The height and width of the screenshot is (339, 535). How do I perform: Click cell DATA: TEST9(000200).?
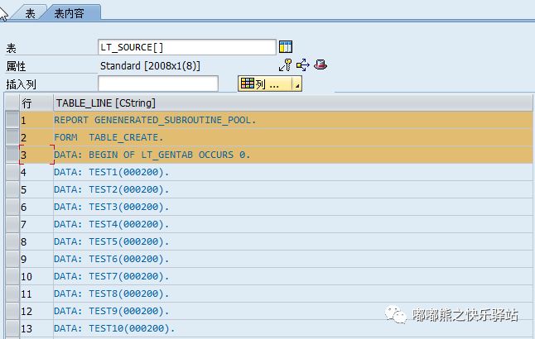pos(292,311)
